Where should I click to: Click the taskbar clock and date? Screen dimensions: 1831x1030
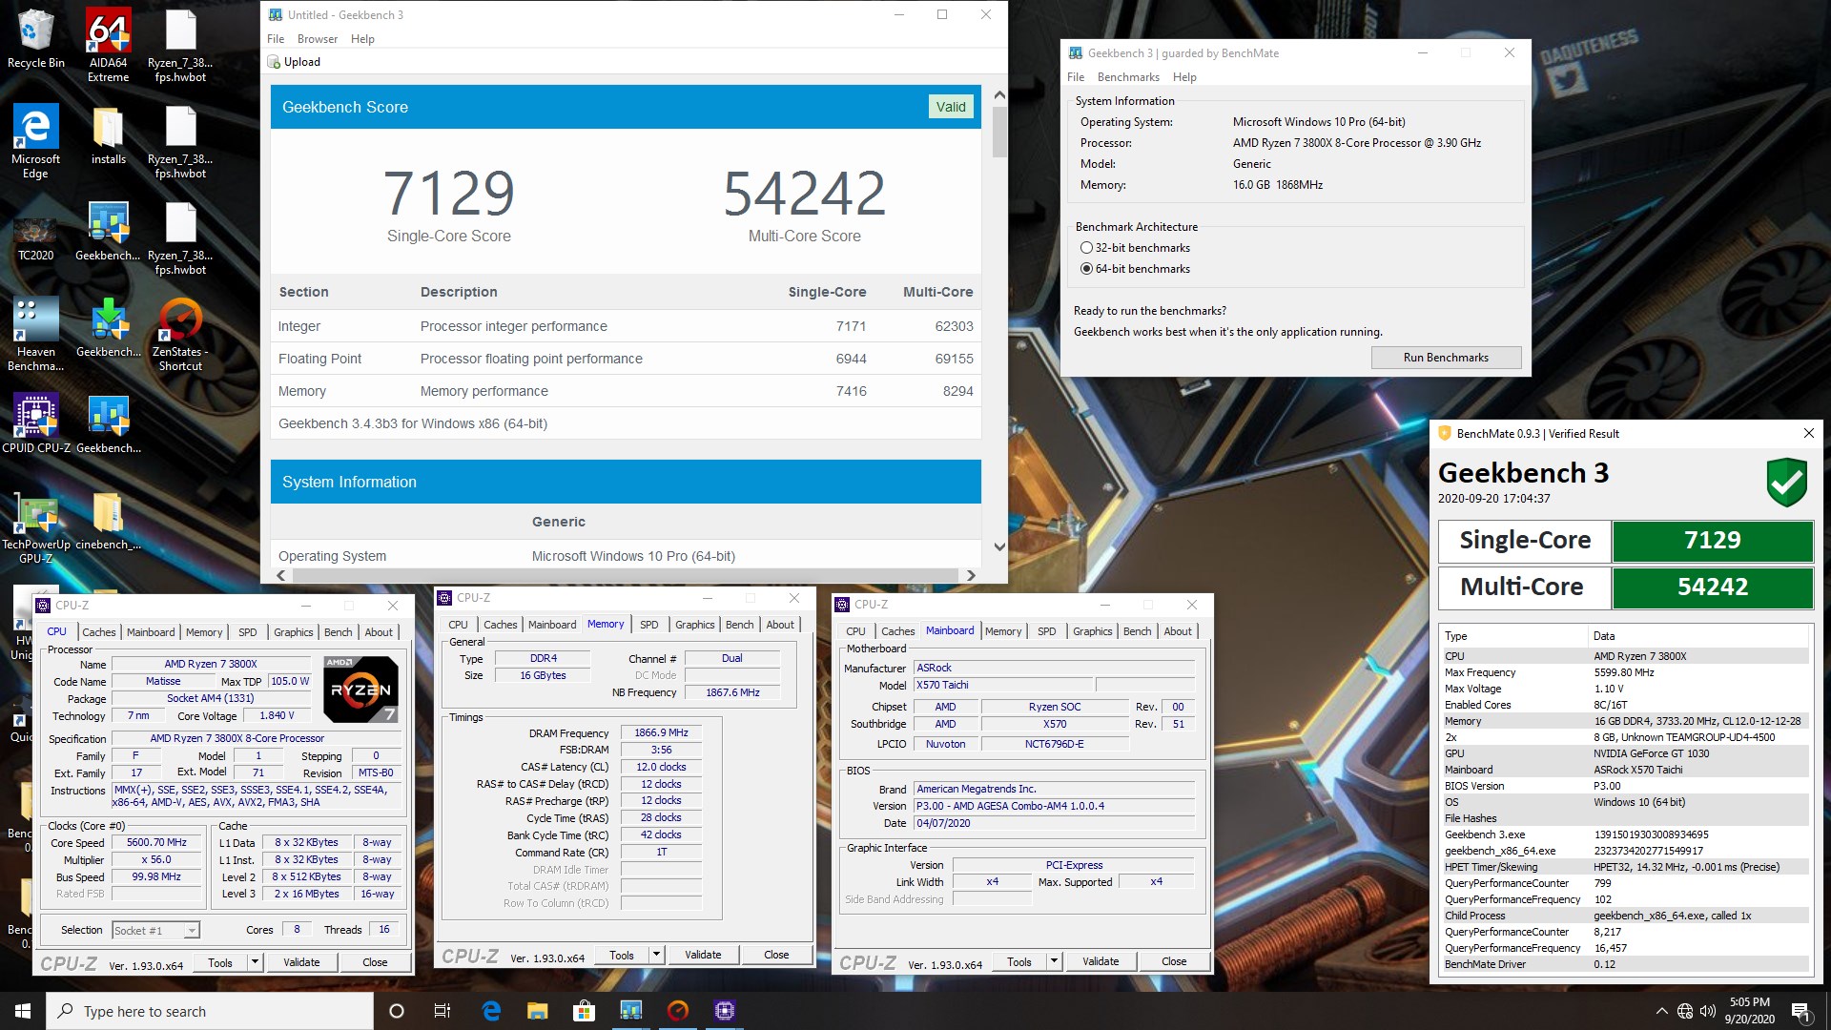(x=1749, y=1011)
